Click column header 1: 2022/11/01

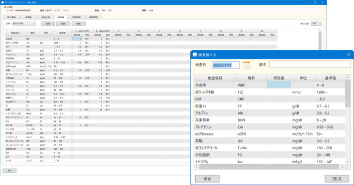(x=82, y=31)
